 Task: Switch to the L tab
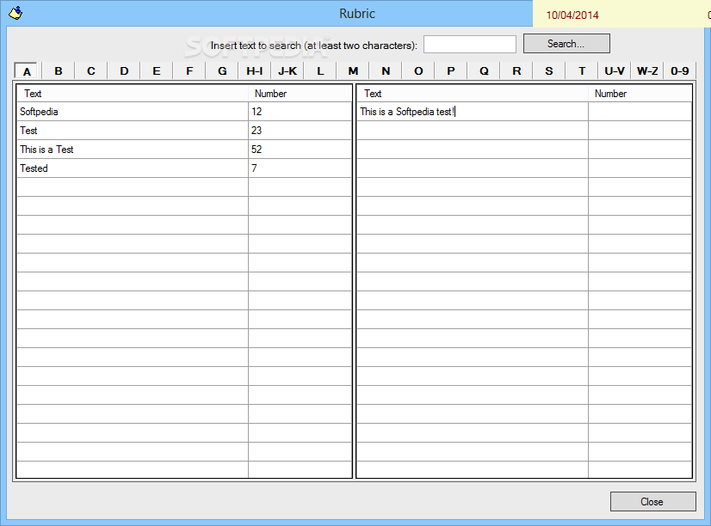click(320, 71)
